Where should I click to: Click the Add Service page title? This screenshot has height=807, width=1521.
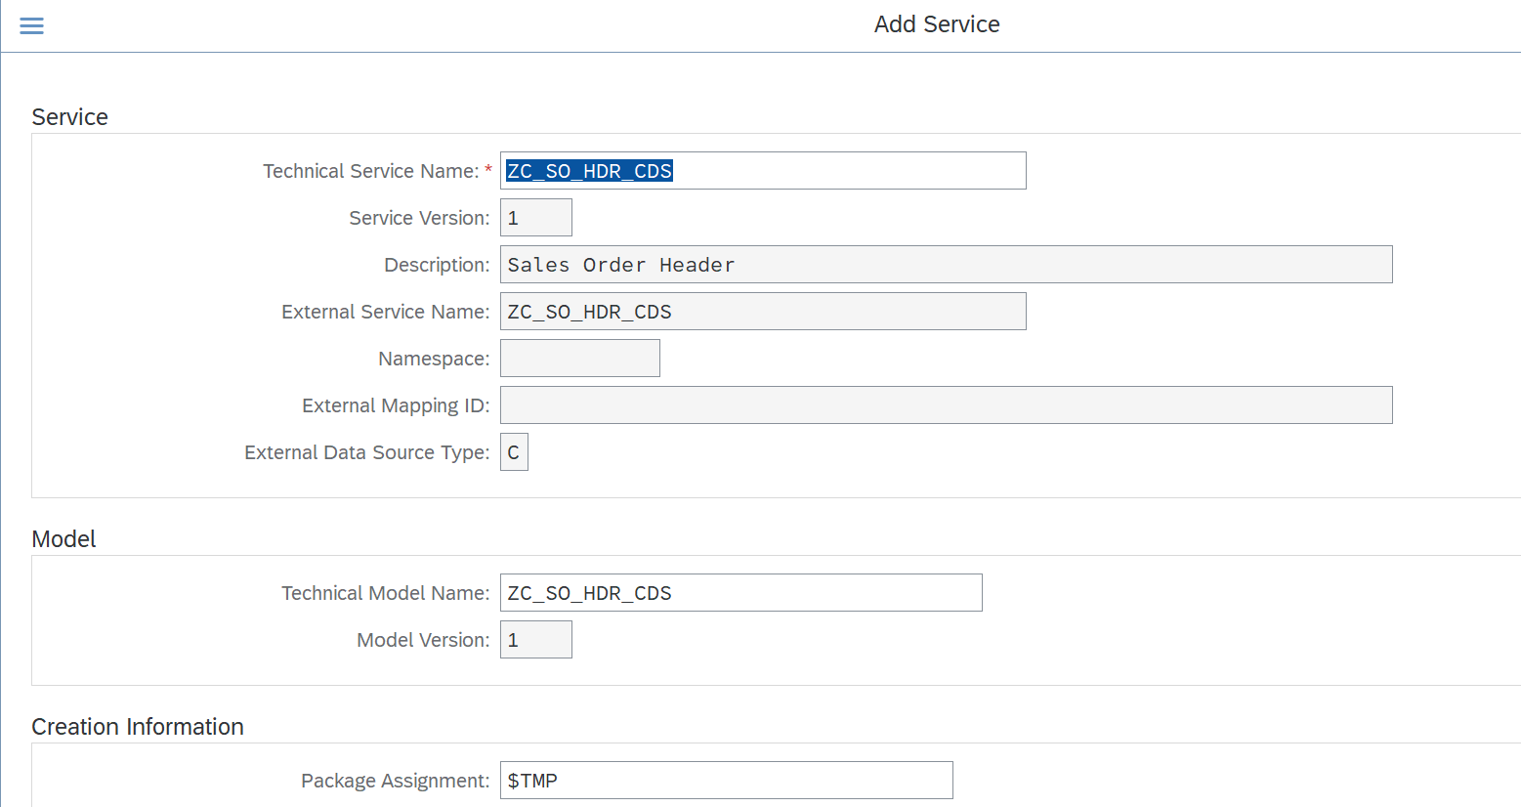pos(936,23)
